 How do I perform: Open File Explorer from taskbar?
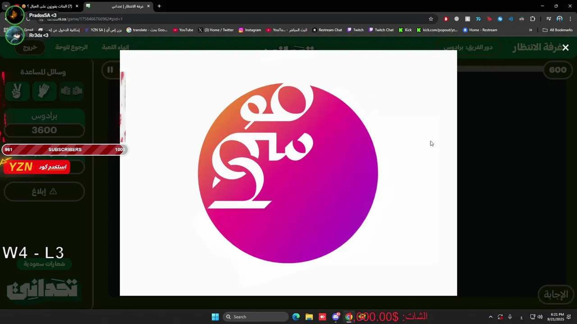[x=309, y=317]
